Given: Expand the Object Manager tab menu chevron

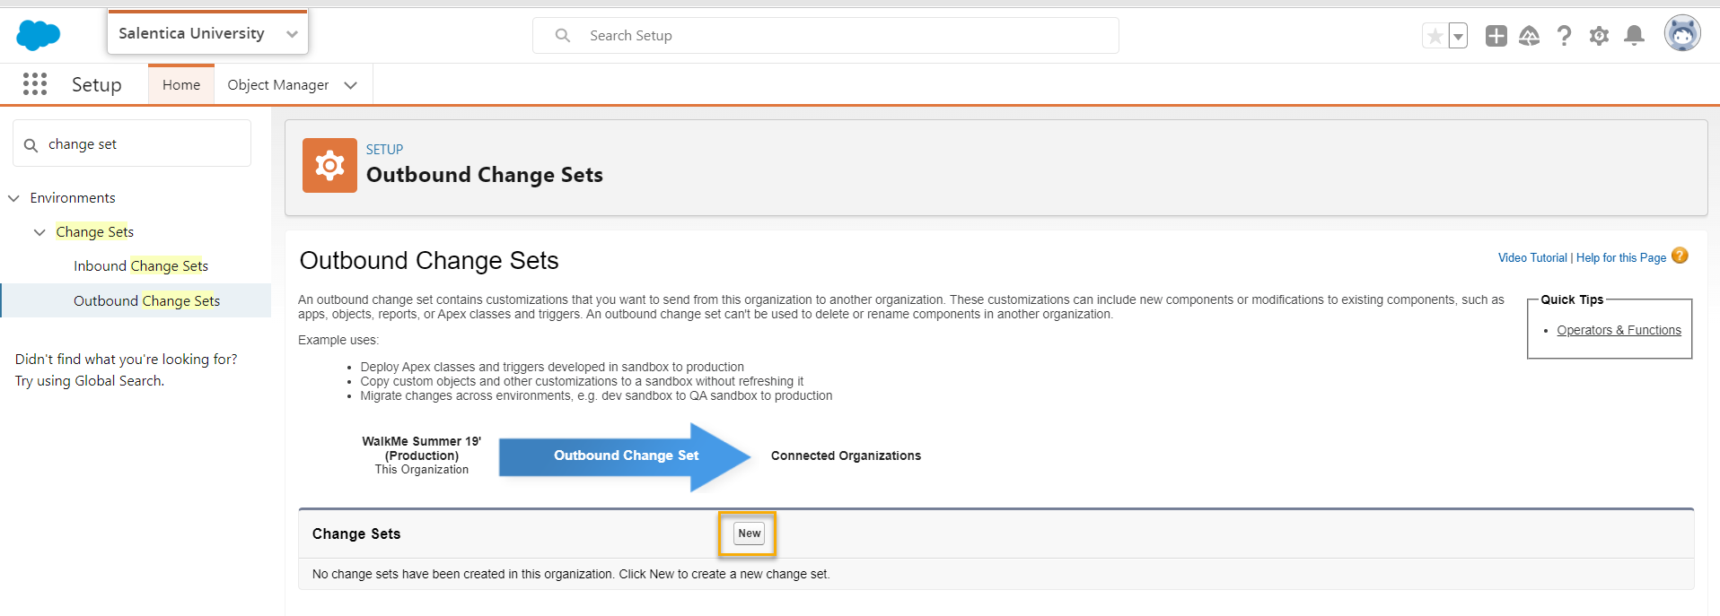Looking at the screenshot, I should (x=351, y=85).
